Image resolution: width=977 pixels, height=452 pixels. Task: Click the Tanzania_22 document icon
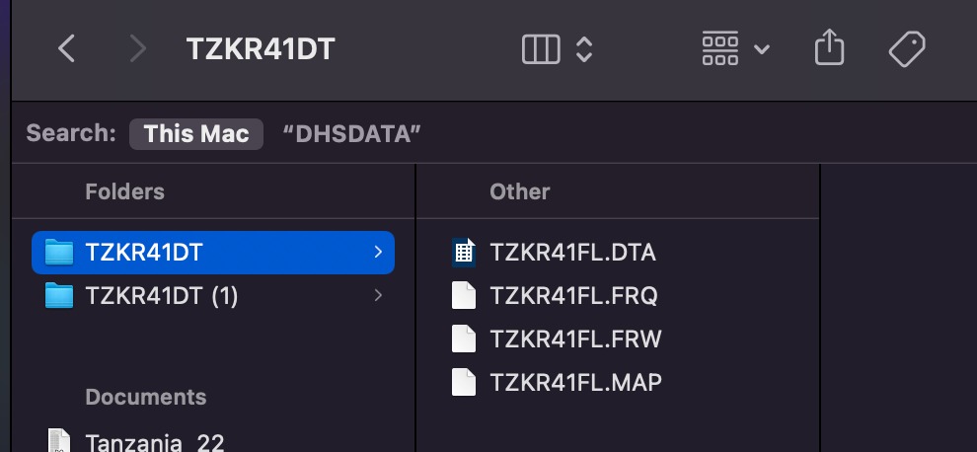tap(59, 441)
